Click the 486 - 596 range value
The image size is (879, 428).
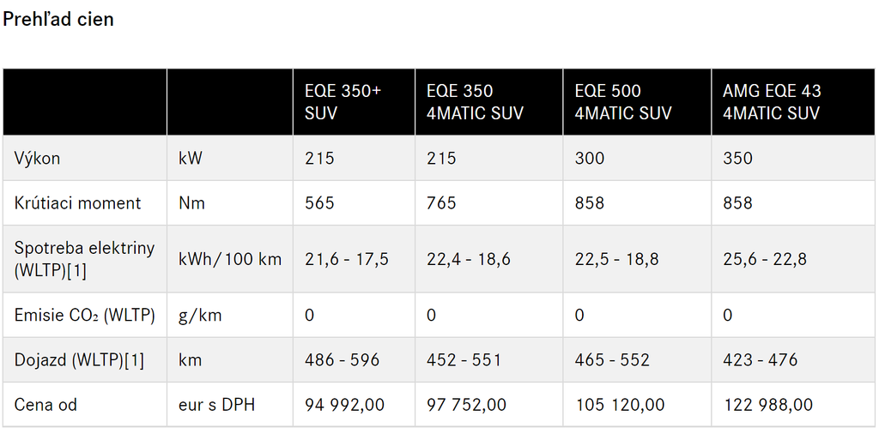coord(342,360)
